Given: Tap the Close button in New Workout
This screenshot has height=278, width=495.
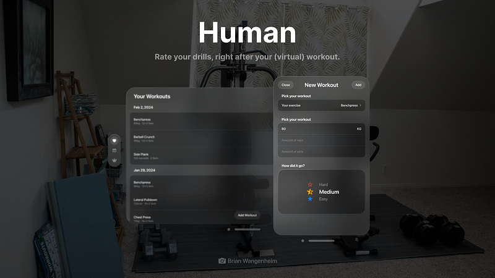Looking at the screenshot, I should 286,85.
